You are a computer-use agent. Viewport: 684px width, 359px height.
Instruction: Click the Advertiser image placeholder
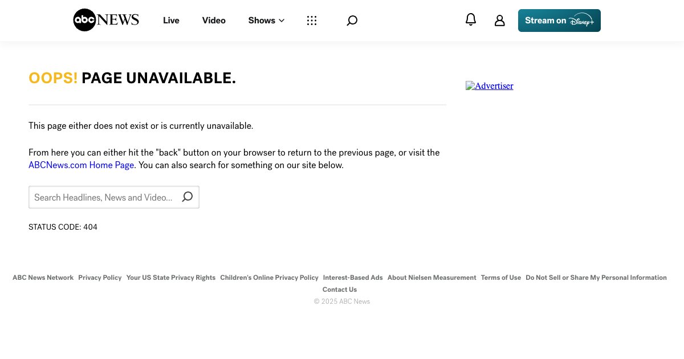[489, 86]
